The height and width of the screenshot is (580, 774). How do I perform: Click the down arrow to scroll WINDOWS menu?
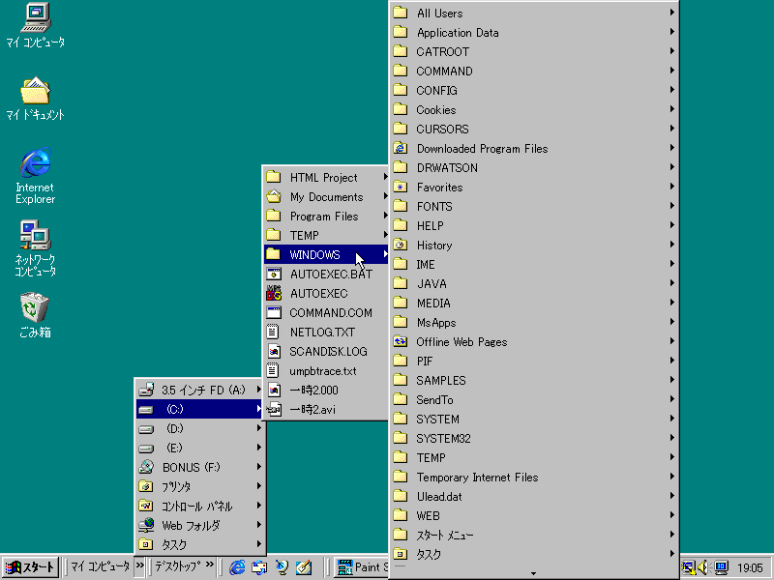tap(533, 573)
